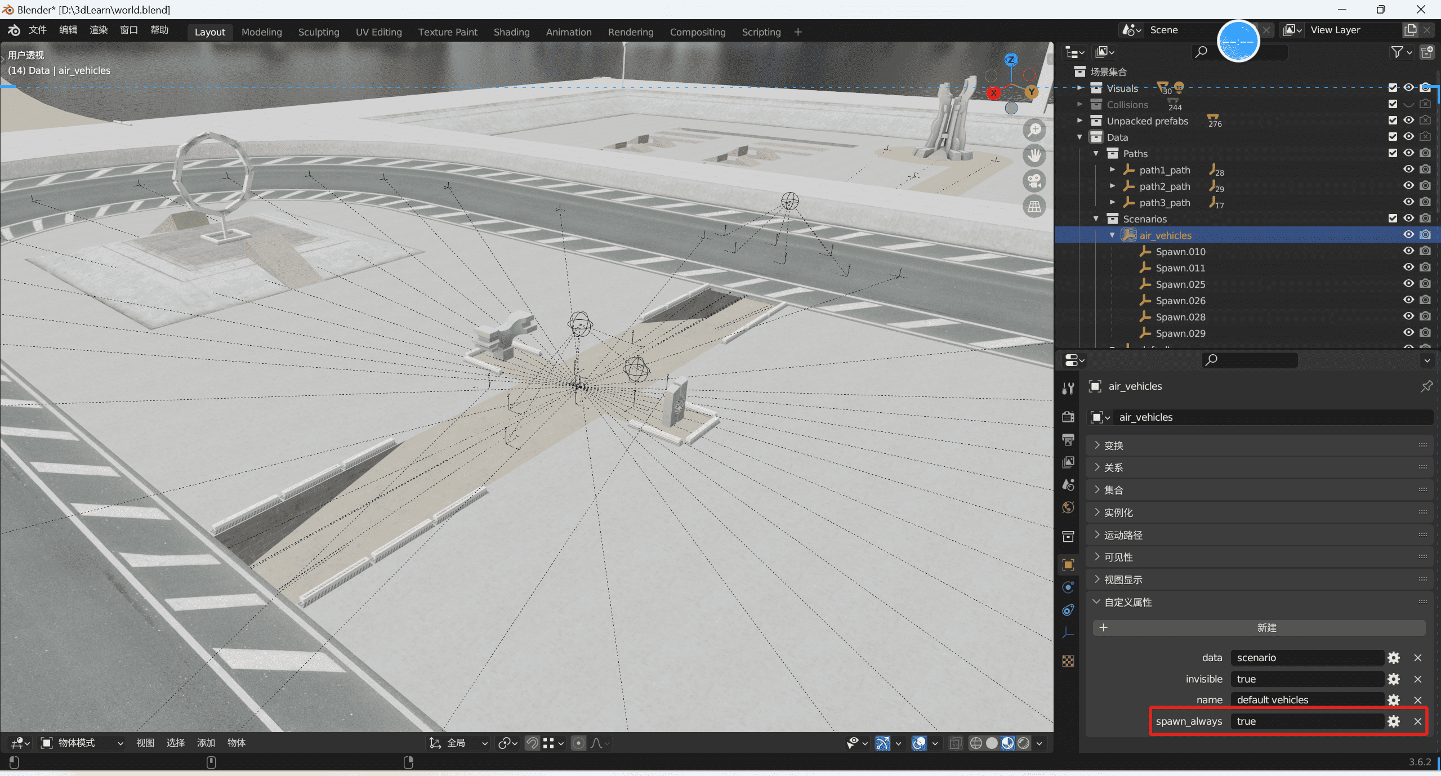The image size is (1441, 776).
Task: Select rendered viewport shading
Action: [x=1024, y=743]
